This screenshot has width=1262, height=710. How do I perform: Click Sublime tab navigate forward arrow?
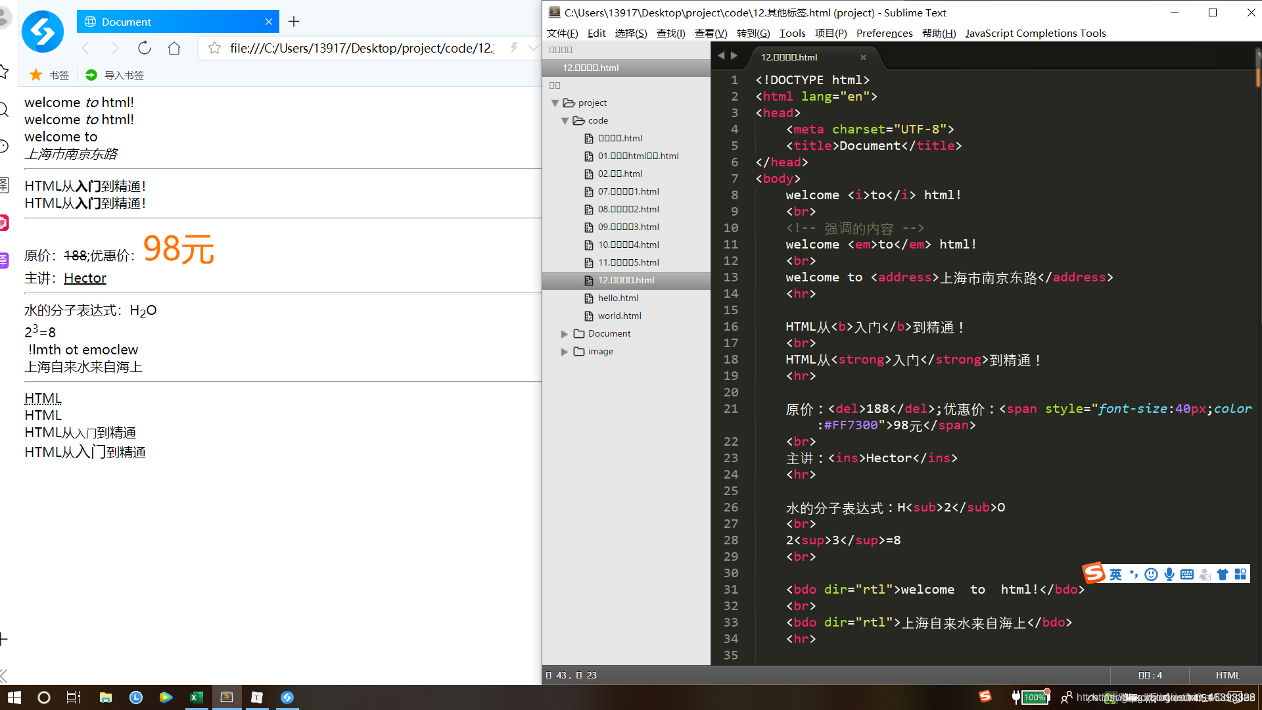[x=734, y=56]
